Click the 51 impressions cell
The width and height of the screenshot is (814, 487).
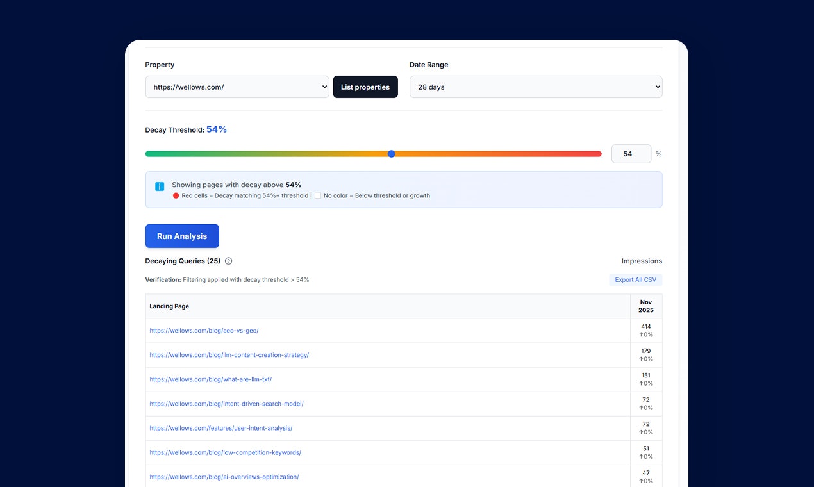(646, 452)
